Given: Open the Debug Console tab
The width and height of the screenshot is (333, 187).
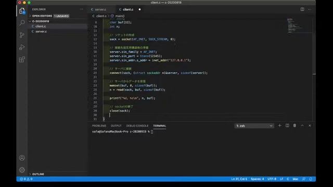Looking at the screenshot, I should coord(137,126).
